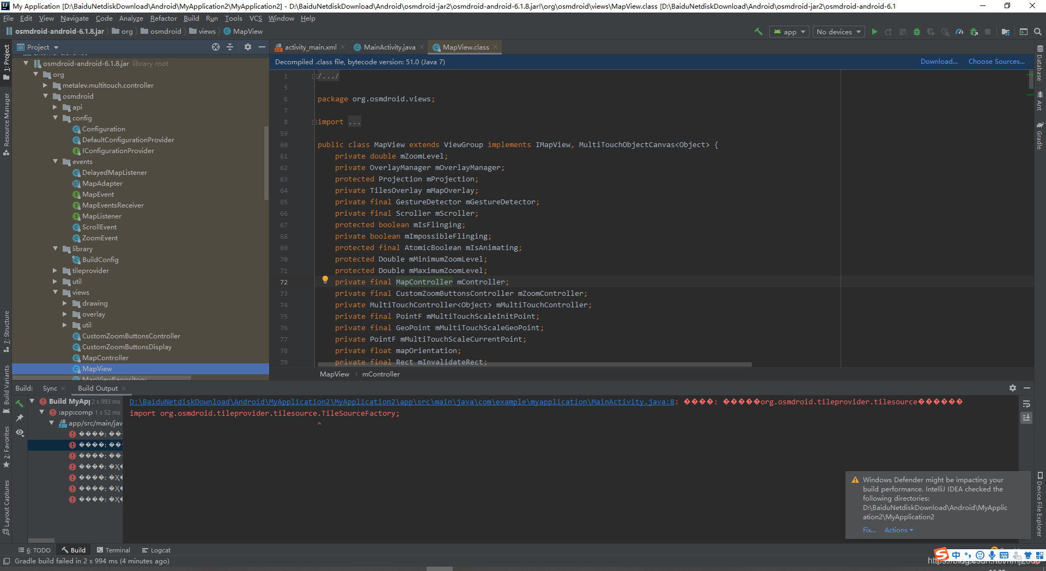The width and height of the screenshot is (1046, 571).
Task: Open the Debug app tool
Action: (916, 32)
